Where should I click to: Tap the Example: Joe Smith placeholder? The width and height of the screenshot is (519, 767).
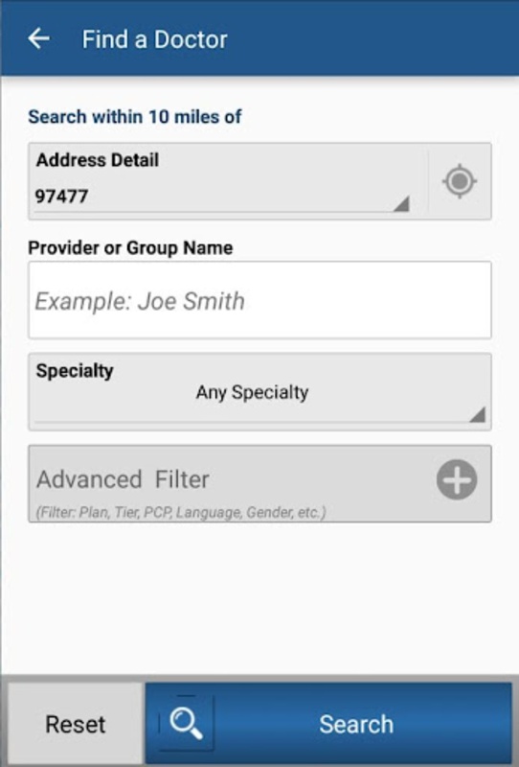140,301
